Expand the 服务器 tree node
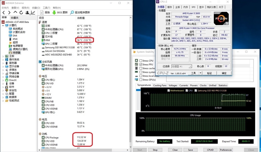Image resolution: width=261 pixels, height=152 pixels. (3, 63)
